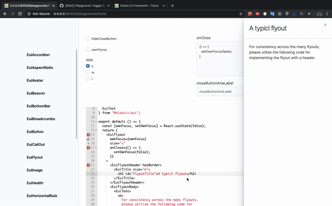Image resolution: width=332 pixels, height=206 pixels.
Task: Select size radio option m
Action: point(87,72)
